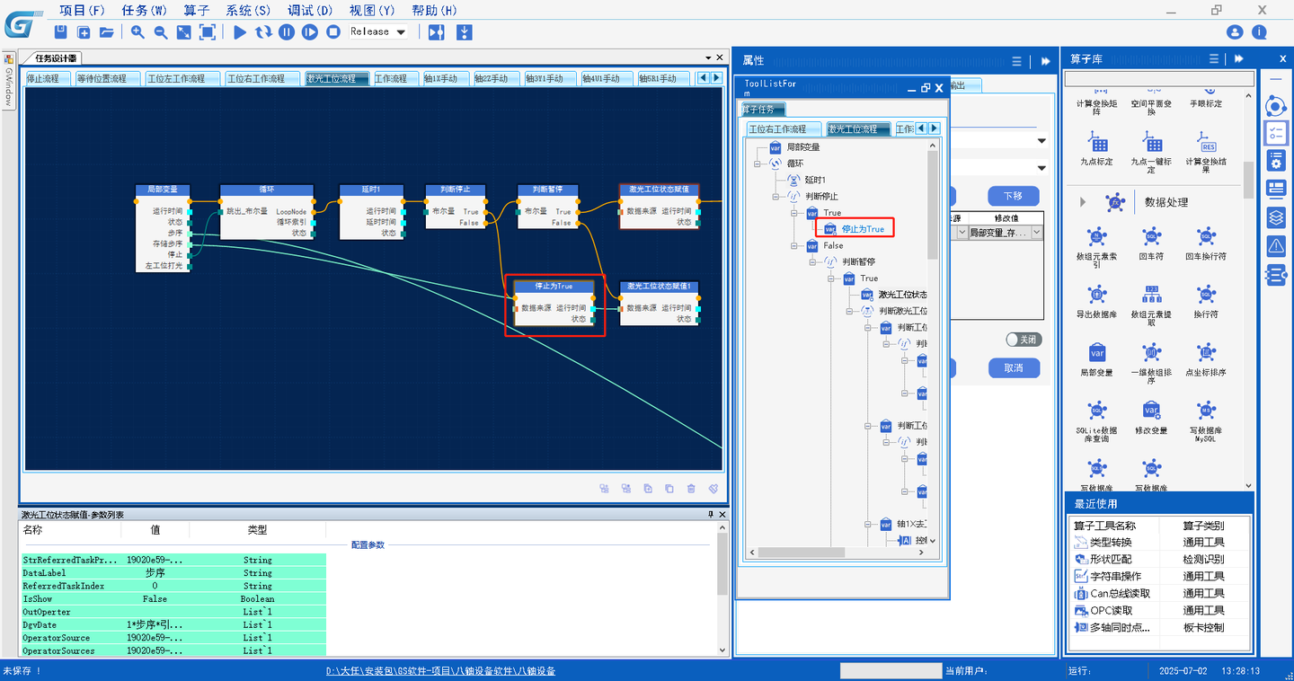
Task: Click the DataLabel row value 步序
Action: pos(155,572)
